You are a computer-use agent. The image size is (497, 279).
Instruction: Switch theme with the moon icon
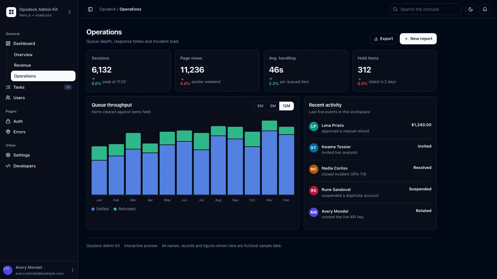pyautogui.click(x=471, y=9)
